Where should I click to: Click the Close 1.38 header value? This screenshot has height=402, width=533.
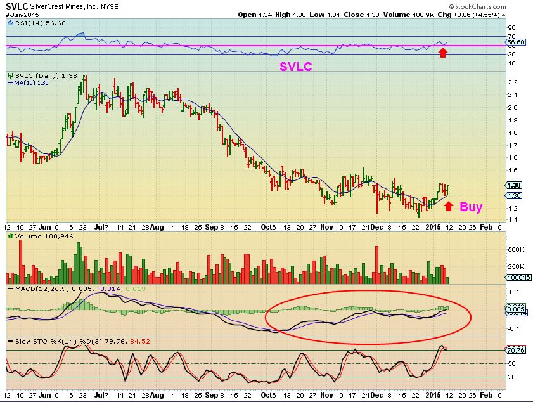click(x=361, y=15)
